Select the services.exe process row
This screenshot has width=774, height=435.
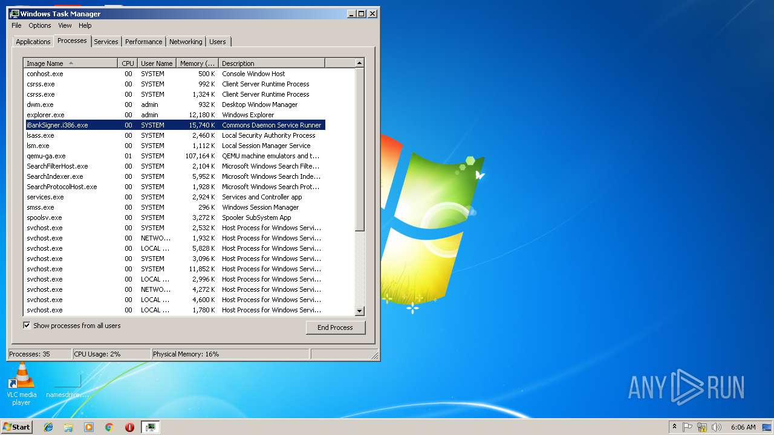coord(175,197)
